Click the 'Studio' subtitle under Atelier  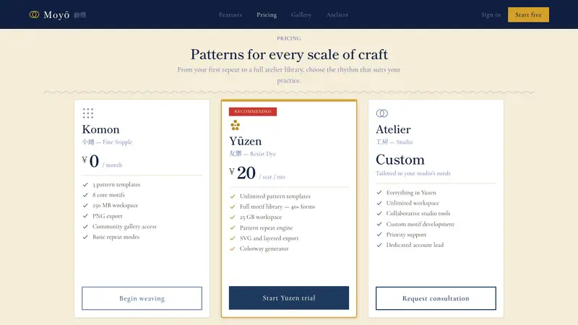pyautogui.click(x=405, y=142)
